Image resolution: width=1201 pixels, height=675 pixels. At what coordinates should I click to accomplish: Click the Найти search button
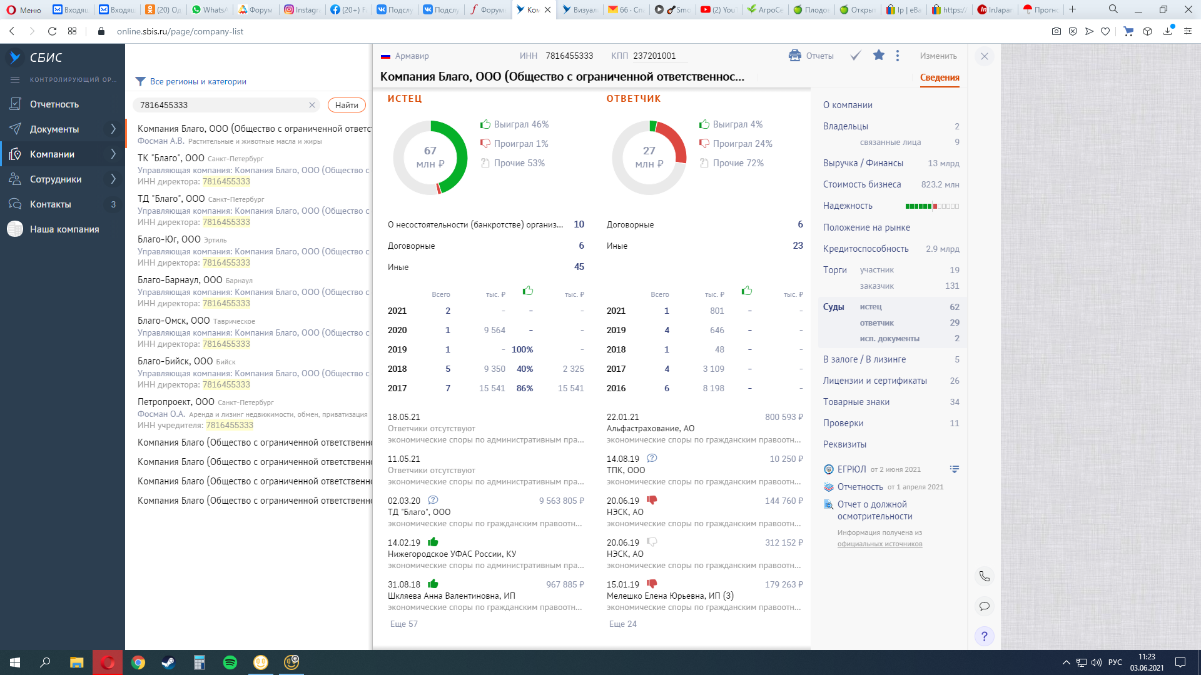point(347,105)
